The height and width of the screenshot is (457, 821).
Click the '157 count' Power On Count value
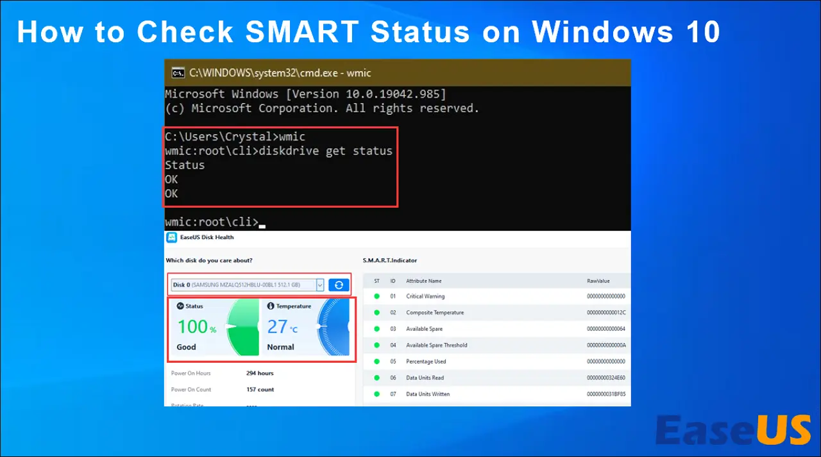coord(260,390)
